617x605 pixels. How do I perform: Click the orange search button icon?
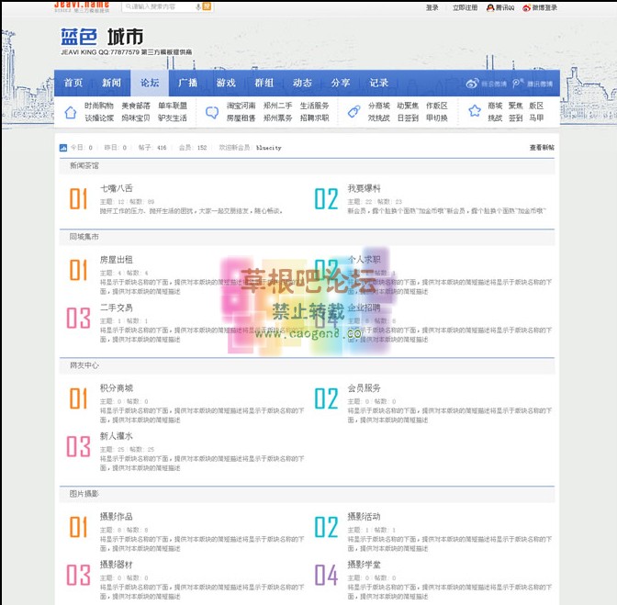tap(207, 6)
